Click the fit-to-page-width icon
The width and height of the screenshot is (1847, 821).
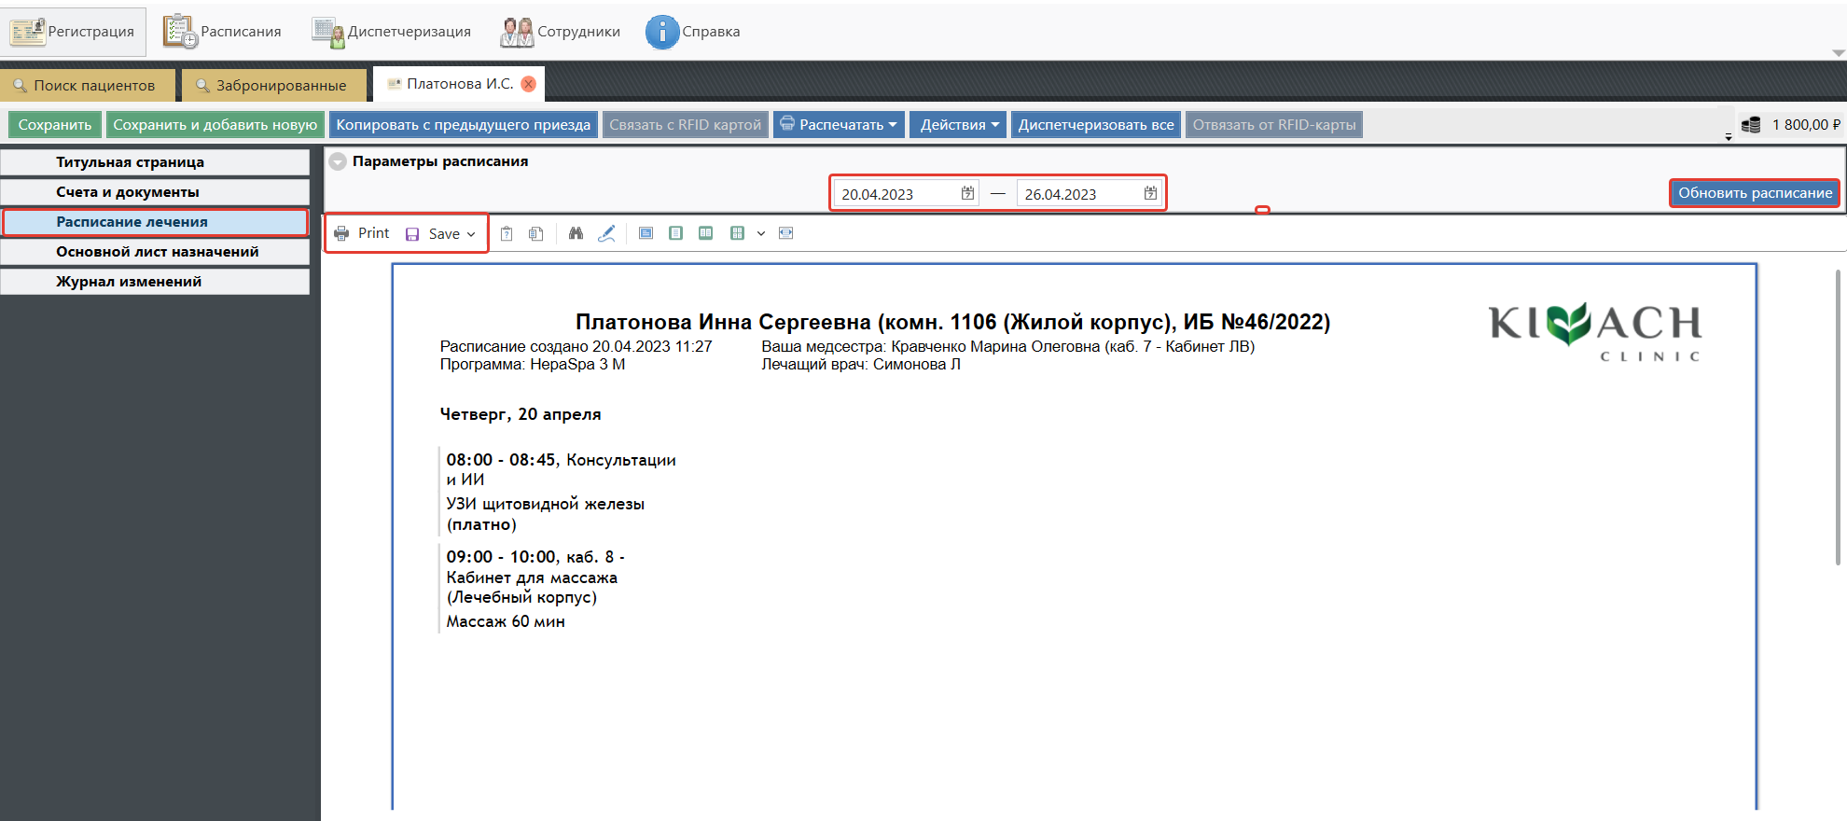point(786,233)
